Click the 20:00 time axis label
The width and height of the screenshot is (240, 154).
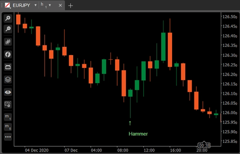coord(202,150)
